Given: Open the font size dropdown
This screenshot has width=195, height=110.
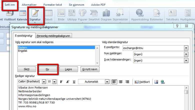Looking at the screenshot, I should (x=54, y=82).
